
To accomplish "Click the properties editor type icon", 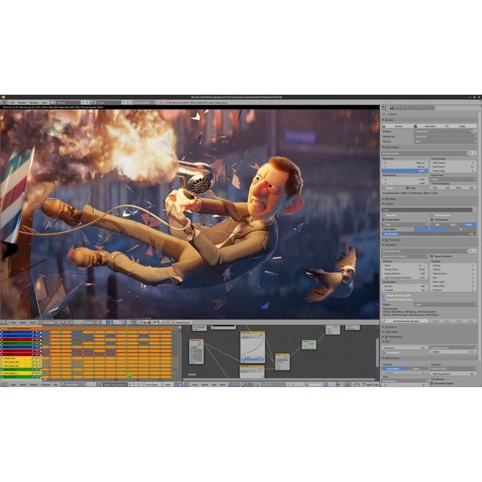I will tap(384, 107).
